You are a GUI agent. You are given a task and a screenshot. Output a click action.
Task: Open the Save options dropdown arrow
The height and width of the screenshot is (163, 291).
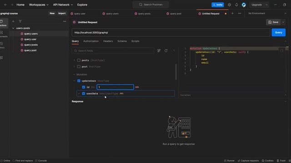(283, 22)
